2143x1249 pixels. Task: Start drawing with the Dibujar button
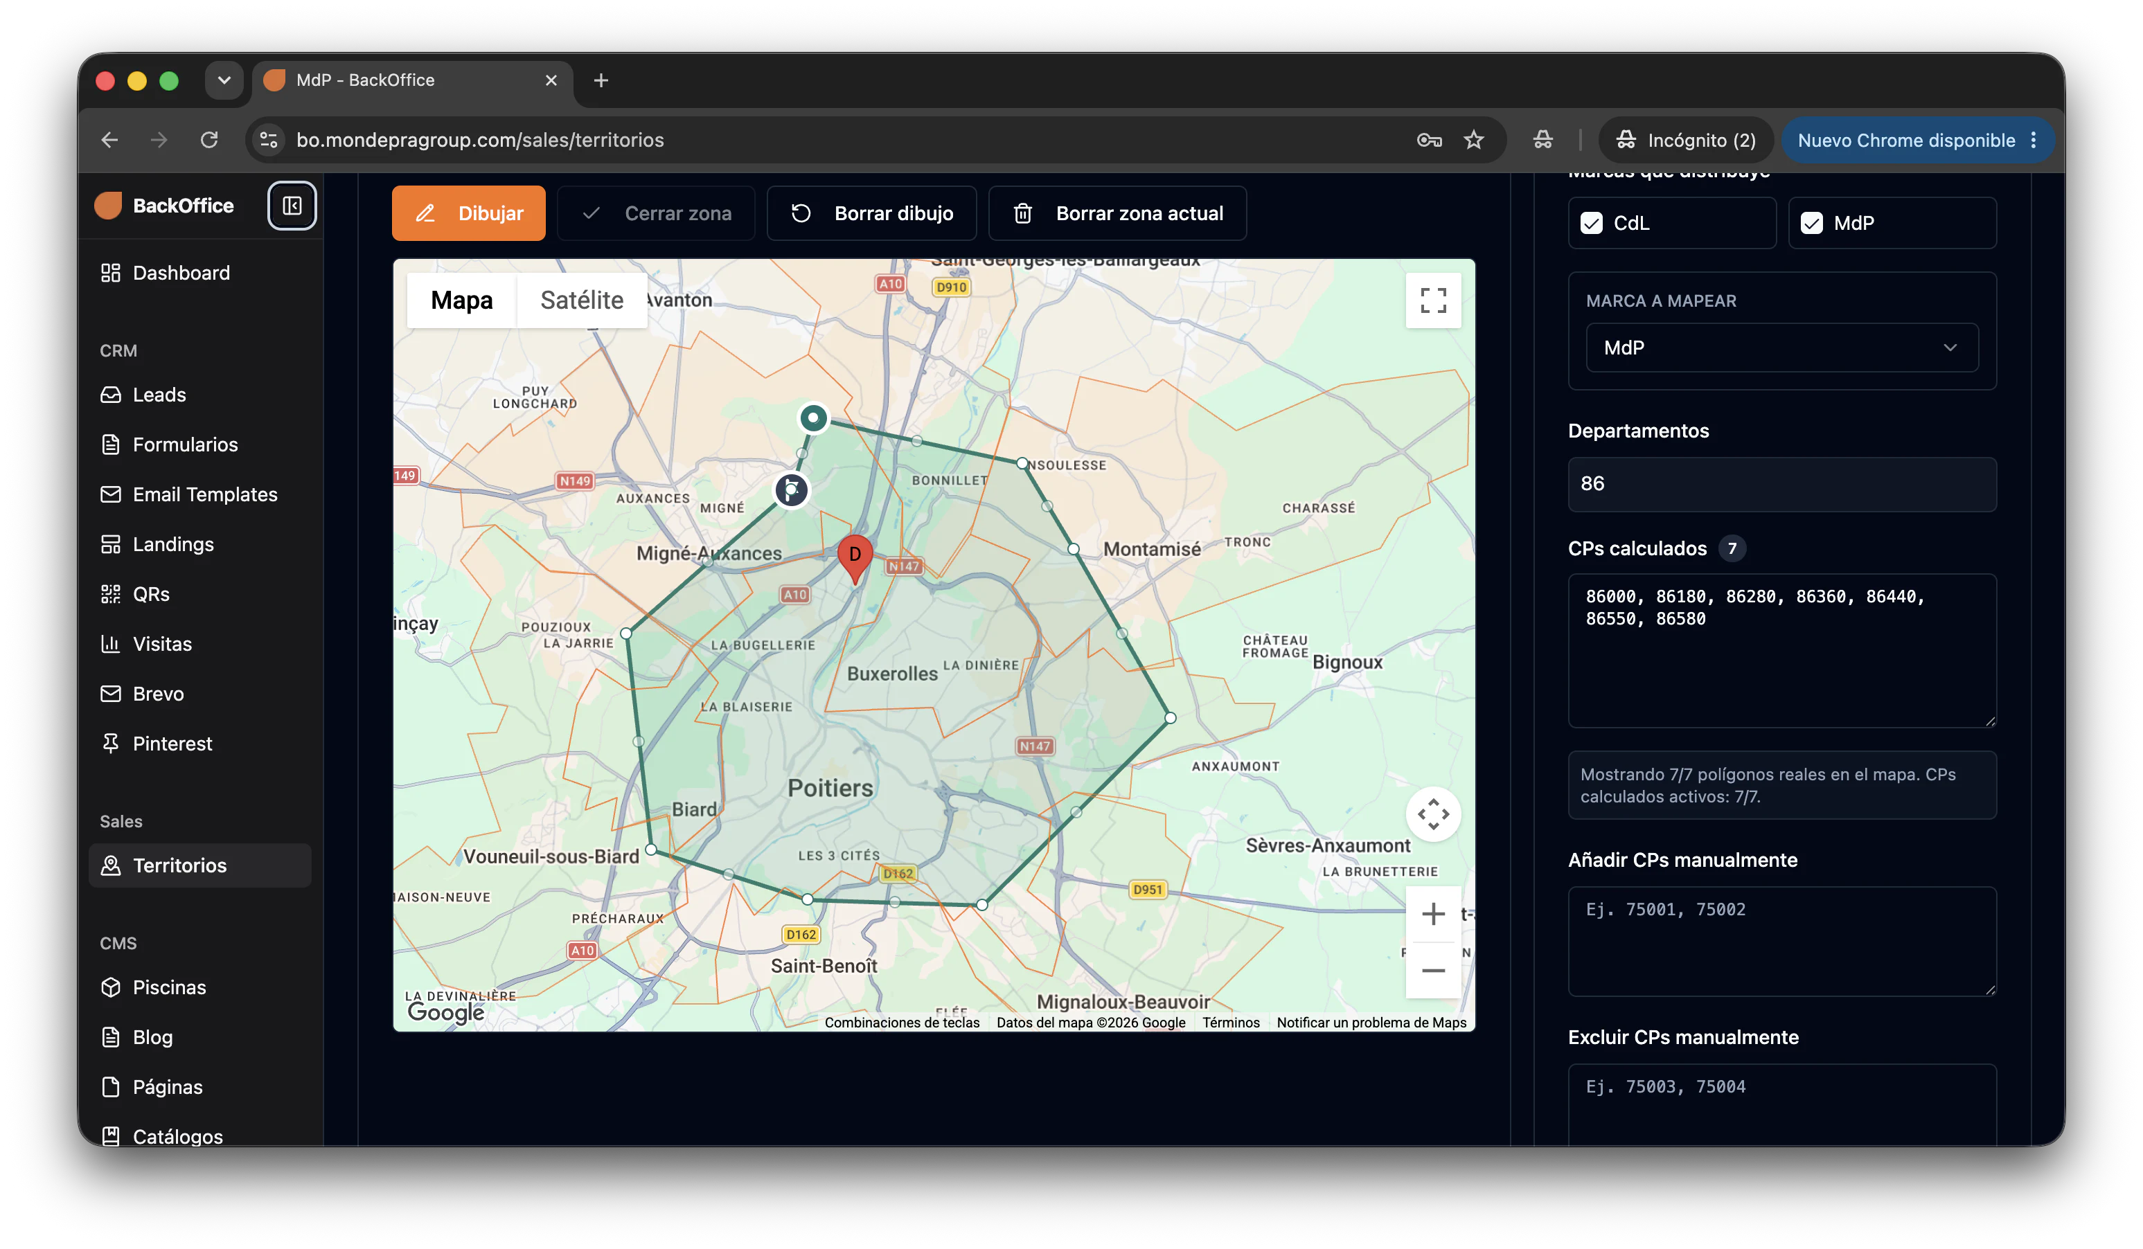click(x=469, y=213)
